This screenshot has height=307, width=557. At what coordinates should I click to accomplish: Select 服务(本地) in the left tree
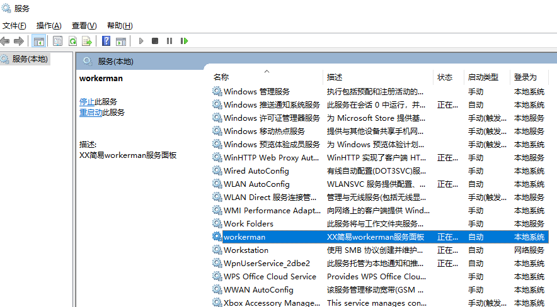[30, 59]
